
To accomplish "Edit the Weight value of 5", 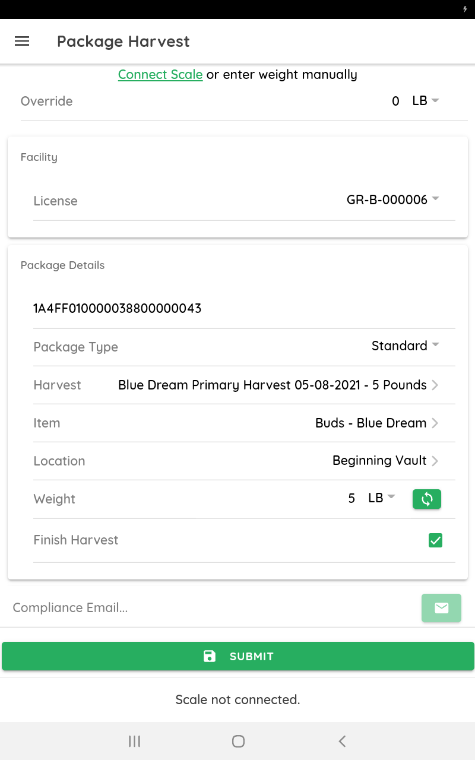I will tap(351, 499).
